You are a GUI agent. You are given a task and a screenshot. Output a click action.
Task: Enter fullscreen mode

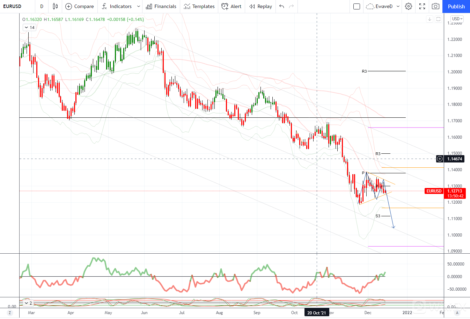(422, 6)
